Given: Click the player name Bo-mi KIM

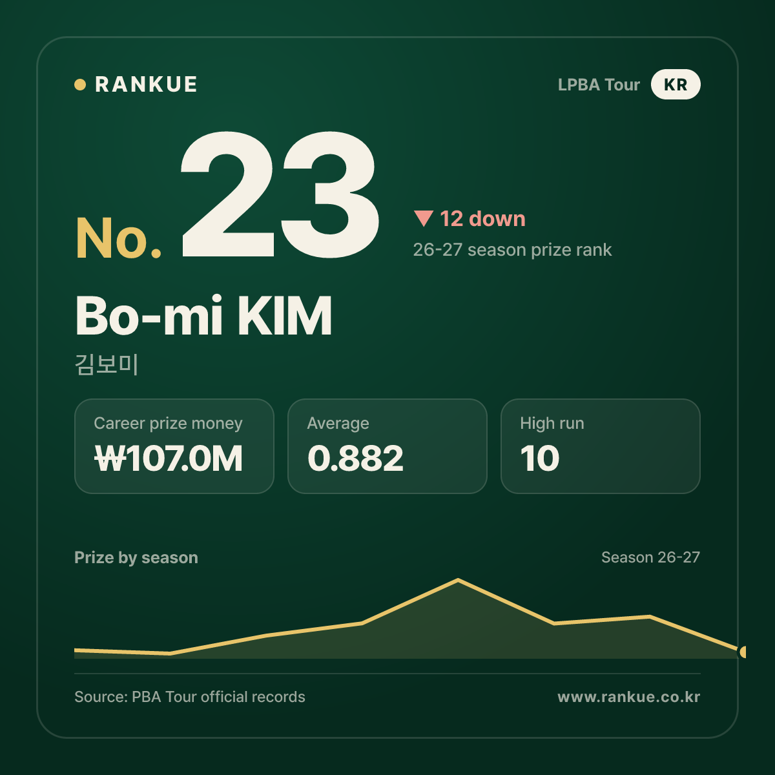Looking at the screenshot, I should [x=204, y=316].
